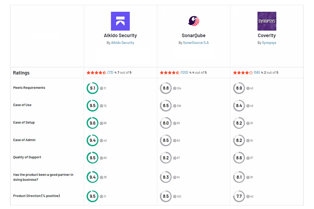Click Aikido's 9.5 Ease of Use score ring
Viewport: 314px width, 209px height.
click(93, 106)
